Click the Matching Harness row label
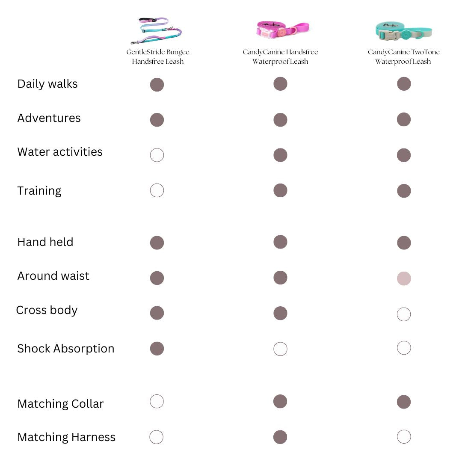This screenshot has width=462, height=462. click(x=66, y=437)
